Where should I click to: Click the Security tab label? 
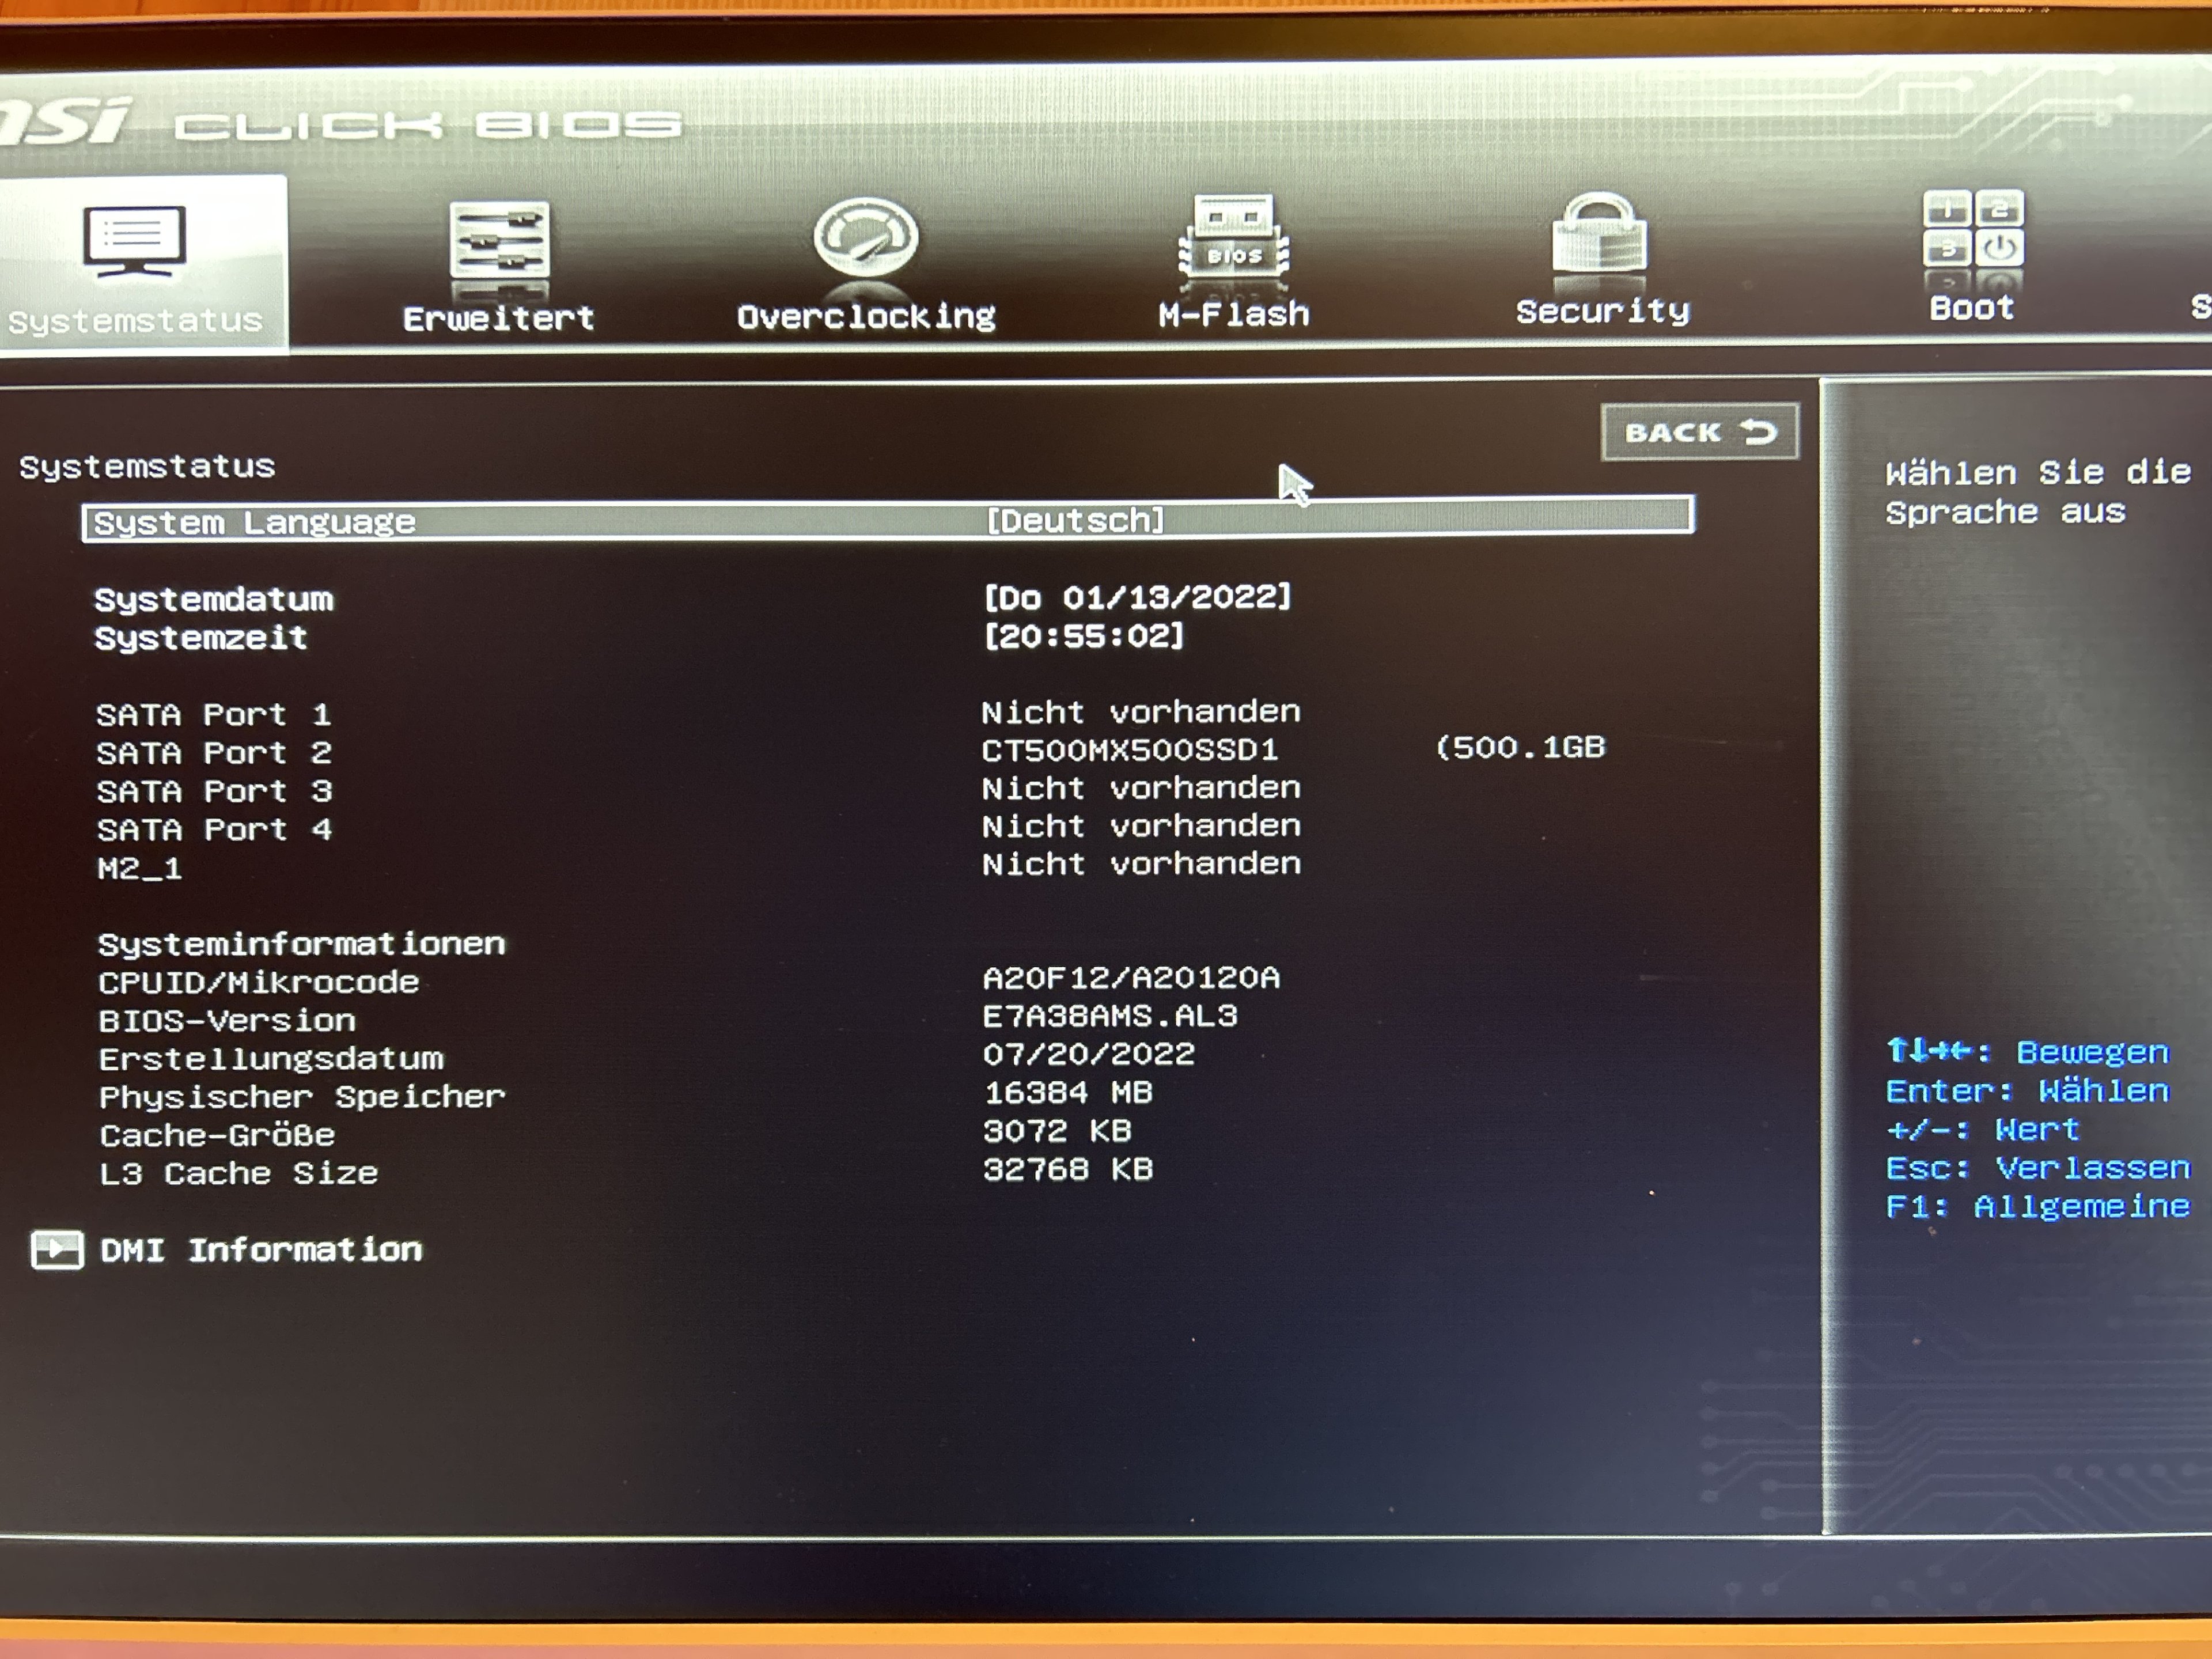1602,311
